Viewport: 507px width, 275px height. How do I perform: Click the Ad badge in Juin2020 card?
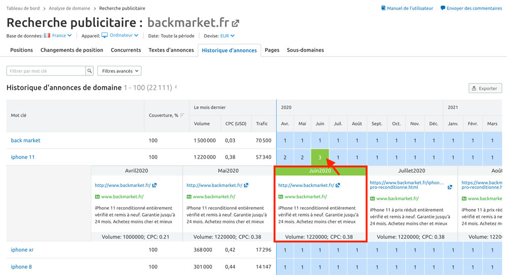click(x=281, y=197)
